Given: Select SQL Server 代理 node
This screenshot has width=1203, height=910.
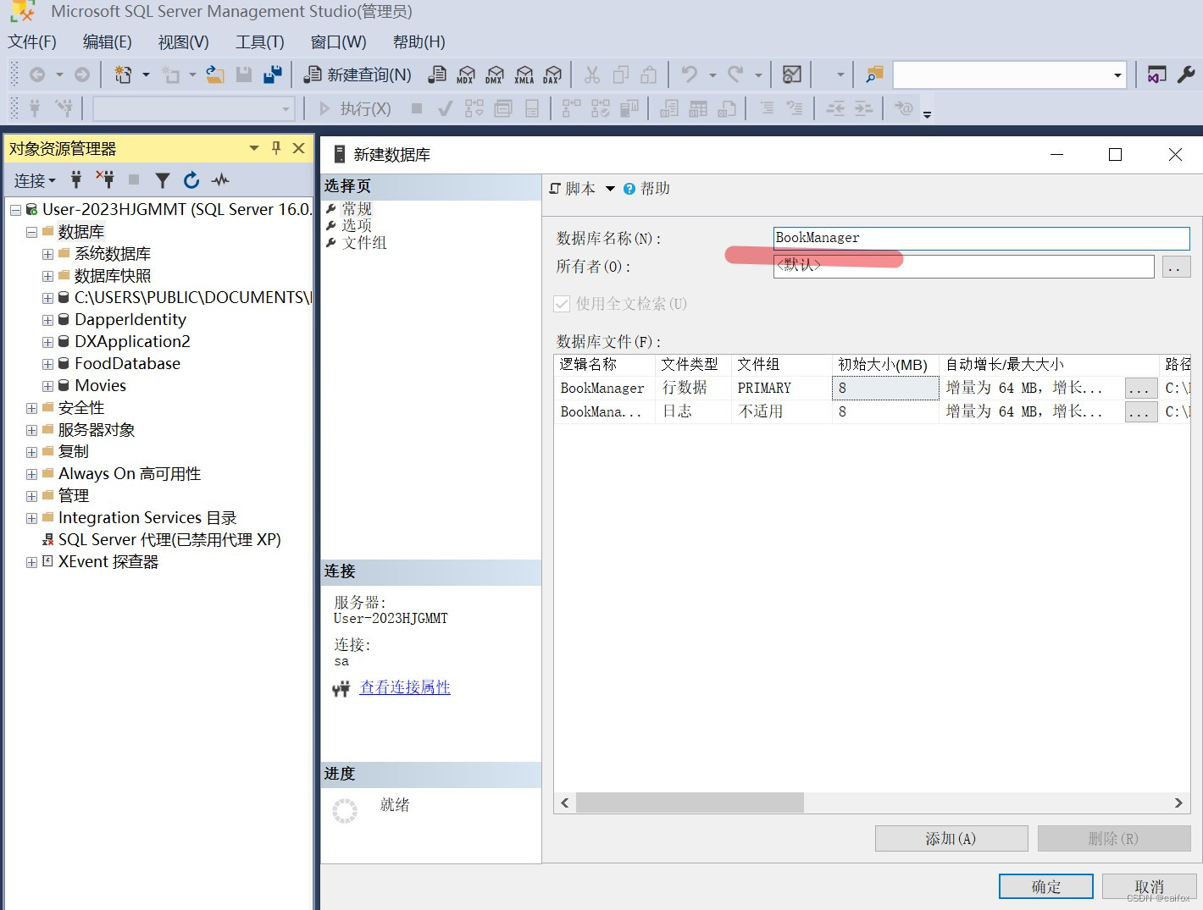Looking at the screenshot, I should (169, 540).
